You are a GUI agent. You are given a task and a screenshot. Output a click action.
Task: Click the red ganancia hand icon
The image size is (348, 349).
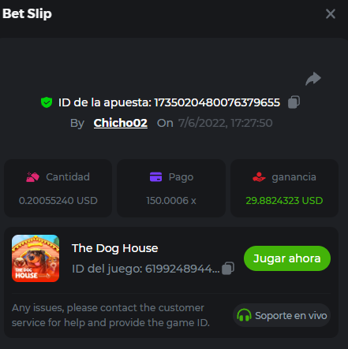coord(259,177)
